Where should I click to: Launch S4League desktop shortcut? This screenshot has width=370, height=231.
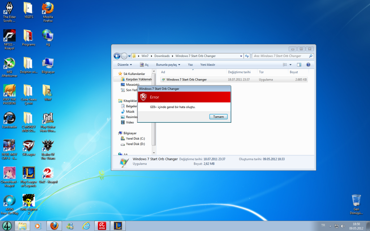pyautogui.click(x=29, y=148)
